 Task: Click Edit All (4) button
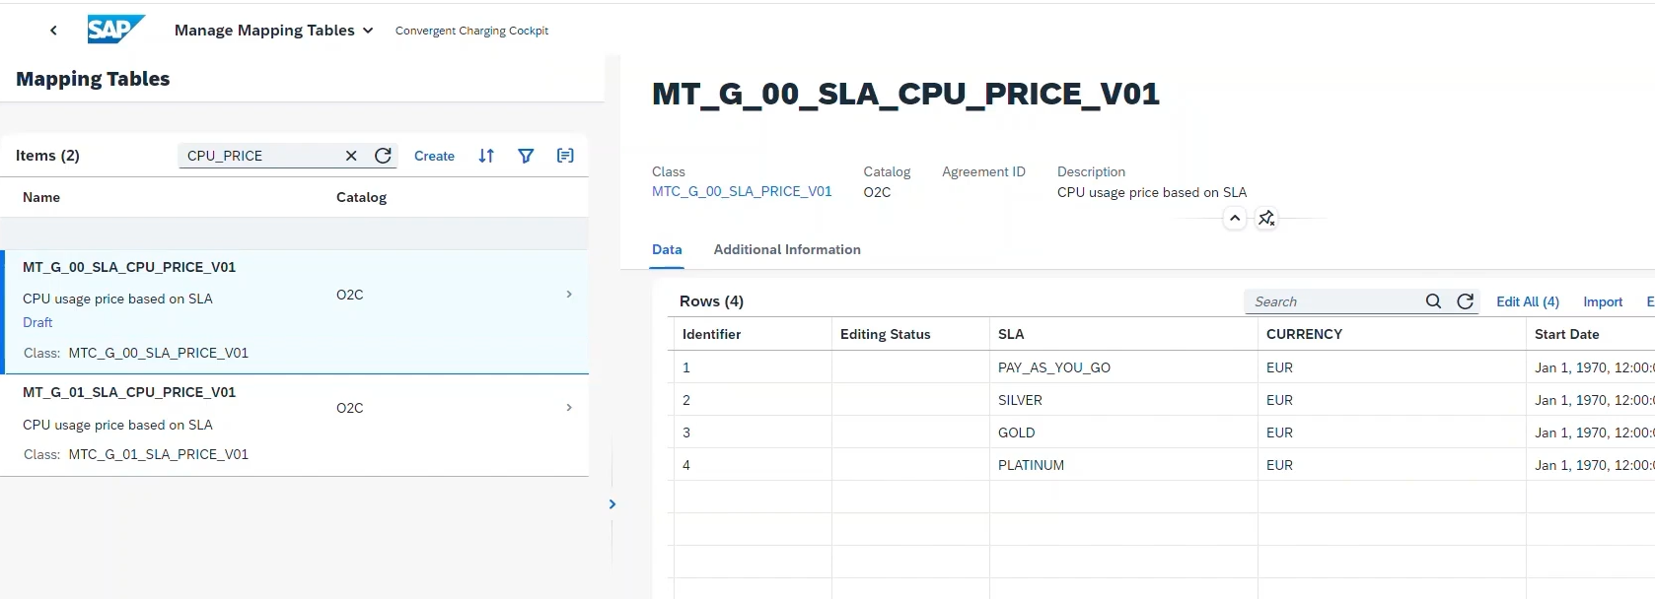(1527, 301)
